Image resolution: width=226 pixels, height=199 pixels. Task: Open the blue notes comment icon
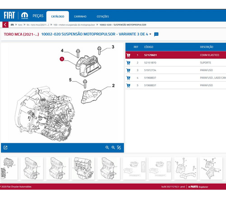(156, 34)
